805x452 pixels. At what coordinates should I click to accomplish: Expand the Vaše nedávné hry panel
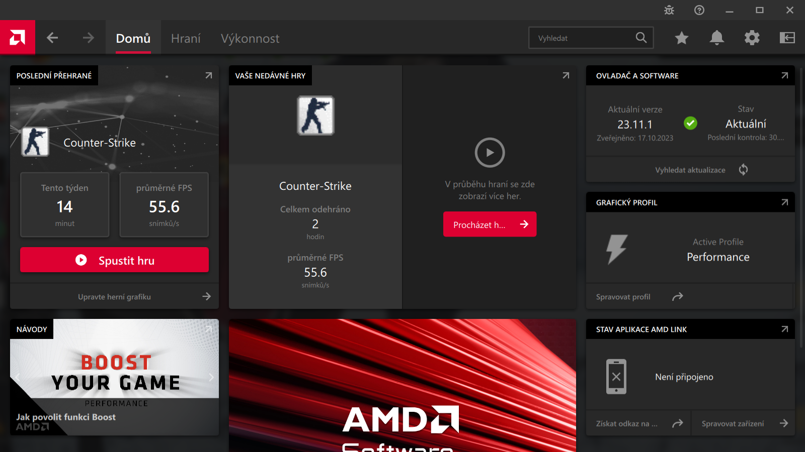coord(566,75)
